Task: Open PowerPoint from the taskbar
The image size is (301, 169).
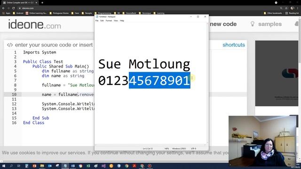Action: coord(34,166)
